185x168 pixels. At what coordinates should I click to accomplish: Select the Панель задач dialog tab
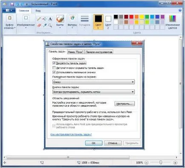(x=57, y=52)
